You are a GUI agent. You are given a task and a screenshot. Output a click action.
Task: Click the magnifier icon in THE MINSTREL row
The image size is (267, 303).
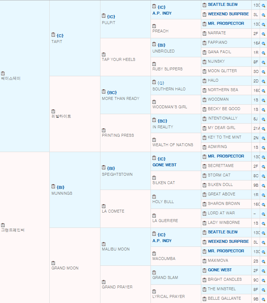coord(263,290)
